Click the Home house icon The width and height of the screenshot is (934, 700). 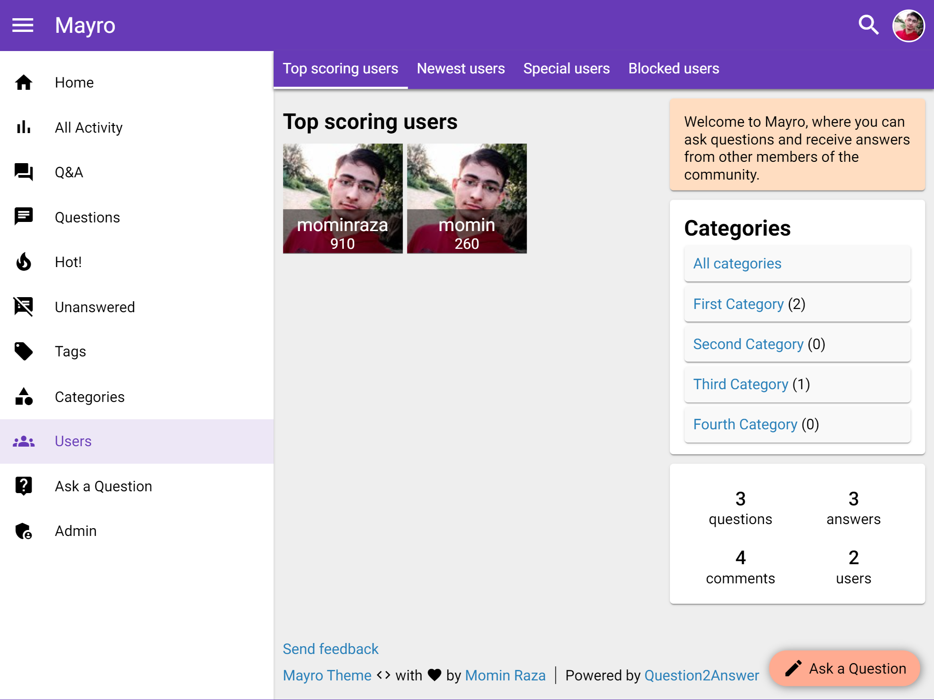coord(24,82)
